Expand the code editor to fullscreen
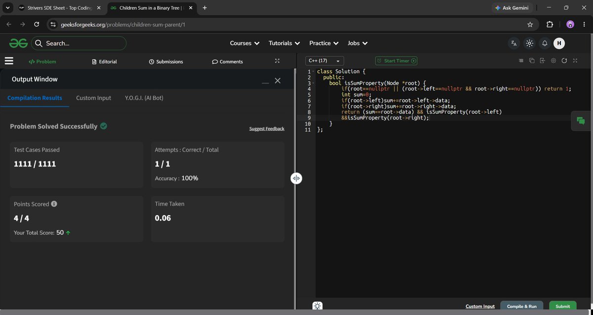Screen dimensions: 593x315 coord(575,61)
